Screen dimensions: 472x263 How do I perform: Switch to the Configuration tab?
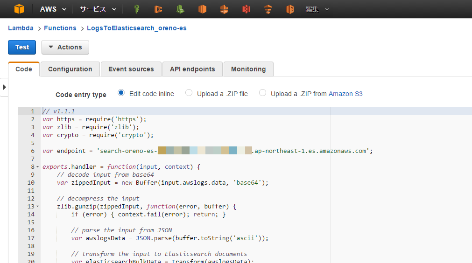[x=70, y=69]
